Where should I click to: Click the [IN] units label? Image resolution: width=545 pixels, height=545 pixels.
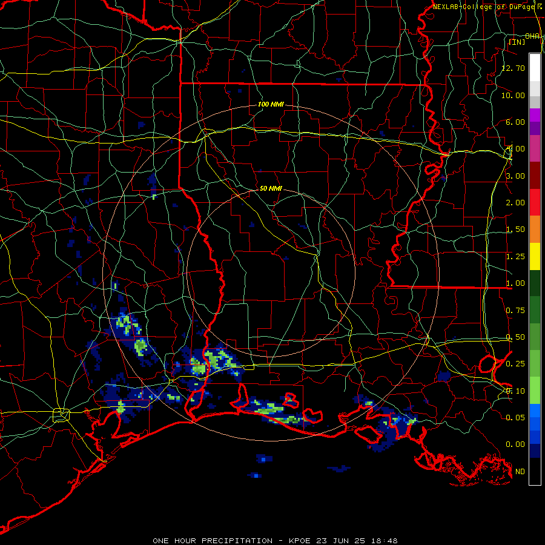517,42
